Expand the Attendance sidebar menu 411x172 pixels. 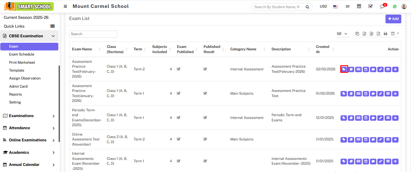(29, 128)
